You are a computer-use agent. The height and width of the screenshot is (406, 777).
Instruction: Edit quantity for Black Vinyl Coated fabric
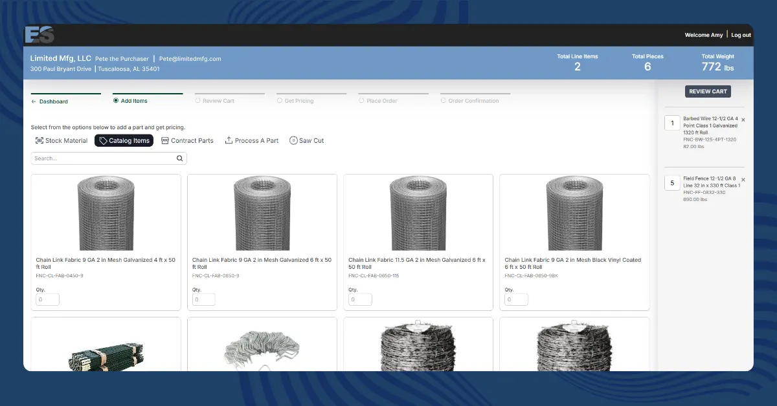(x=516, y=299)
